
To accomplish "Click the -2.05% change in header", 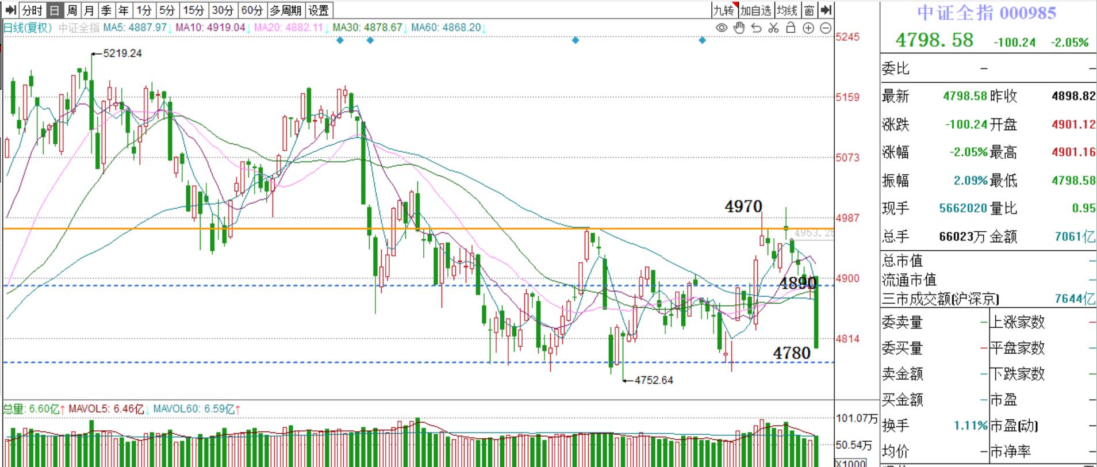I will click(1069, 42).
